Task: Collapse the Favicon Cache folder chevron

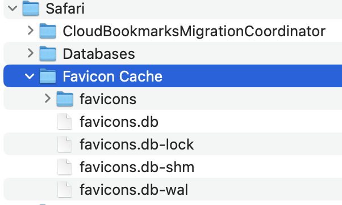Action: [30, 76]
